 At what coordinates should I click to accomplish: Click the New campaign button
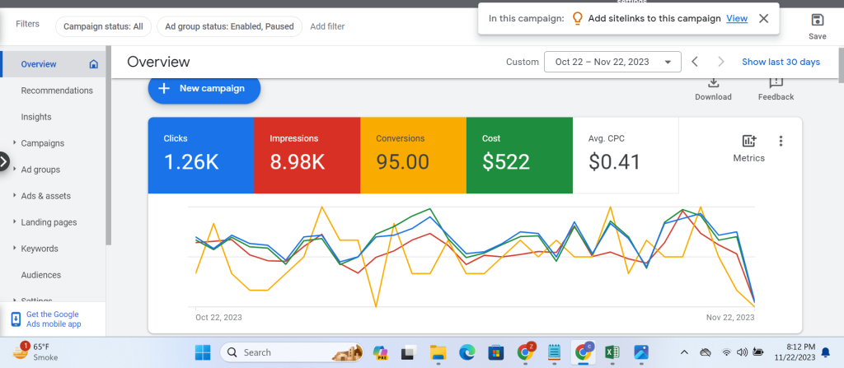tap(204, 88)
